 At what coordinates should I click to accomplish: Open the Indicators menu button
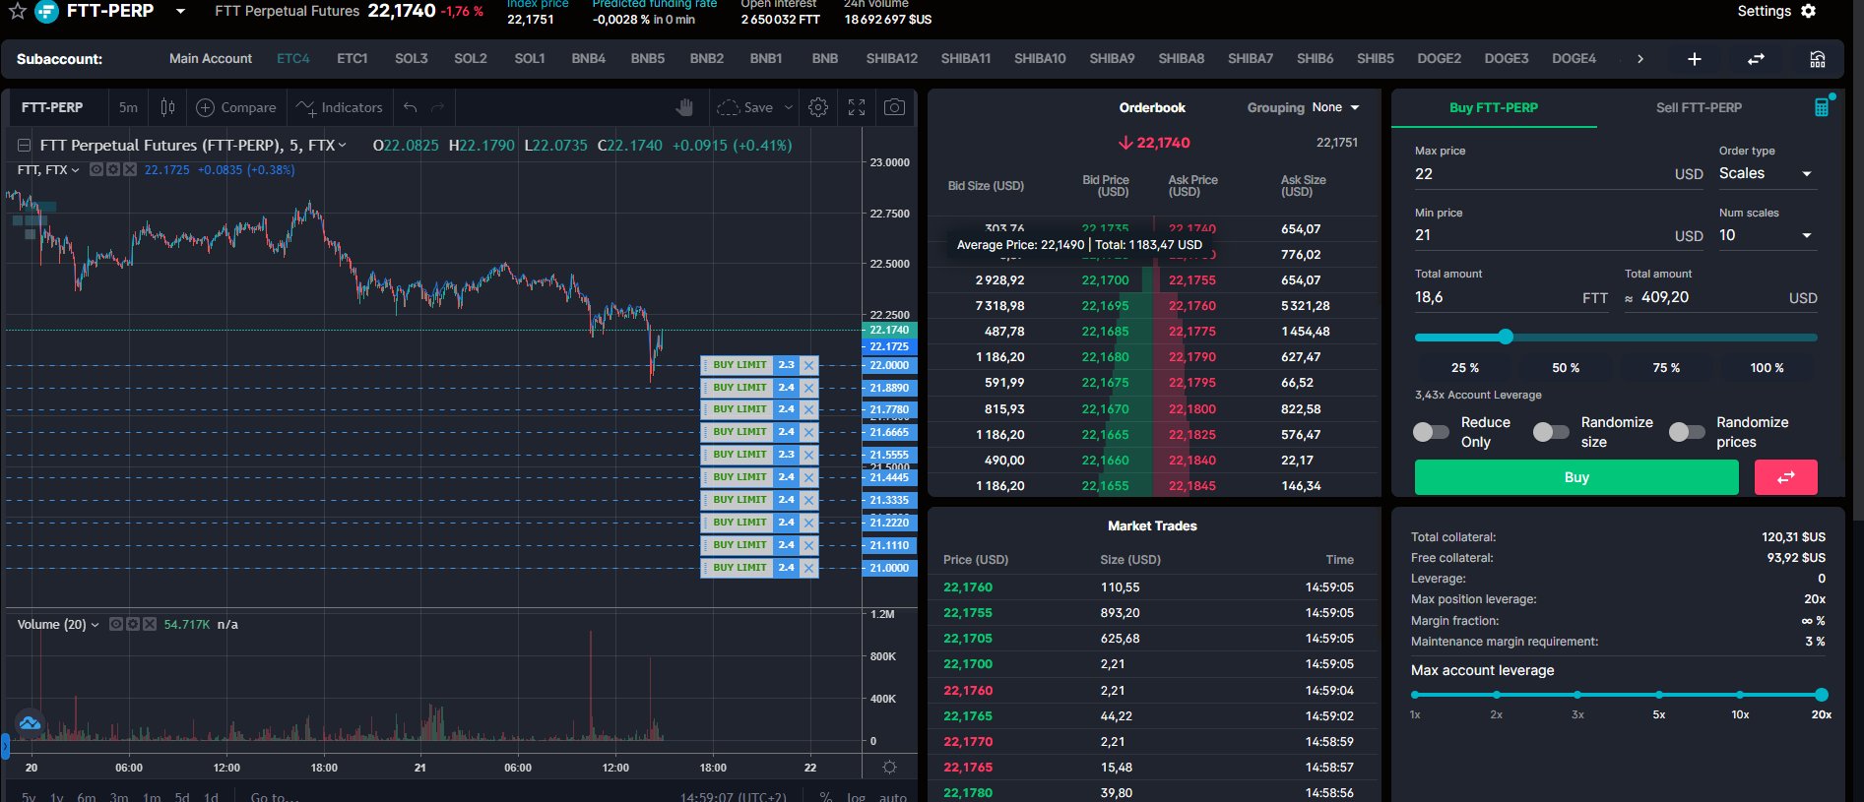[x=340, y=107]
